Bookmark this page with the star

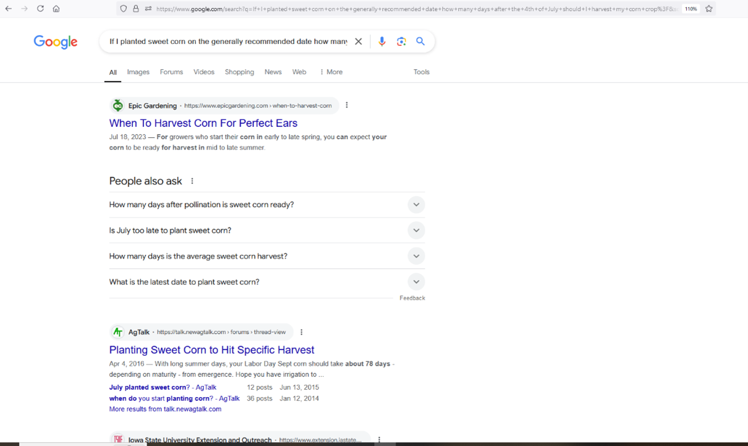(x=709, y=9)
